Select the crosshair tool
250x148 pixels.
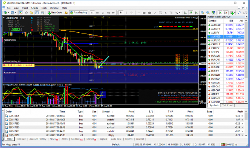(132, 13)
